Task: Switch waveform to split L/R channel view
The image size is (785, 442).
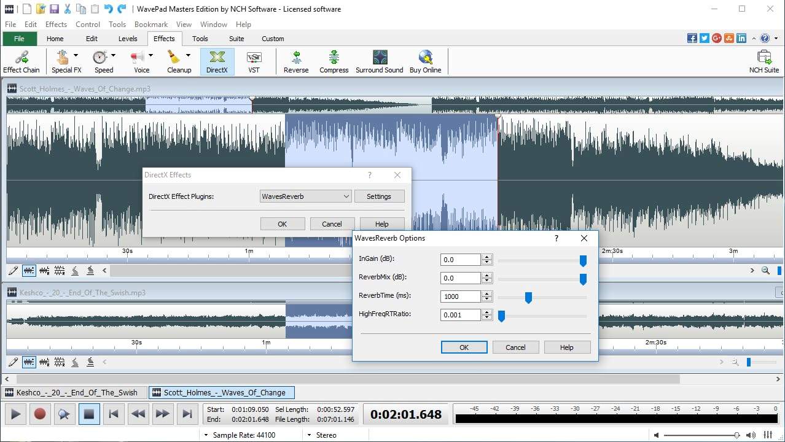Action: coord(59,270)
